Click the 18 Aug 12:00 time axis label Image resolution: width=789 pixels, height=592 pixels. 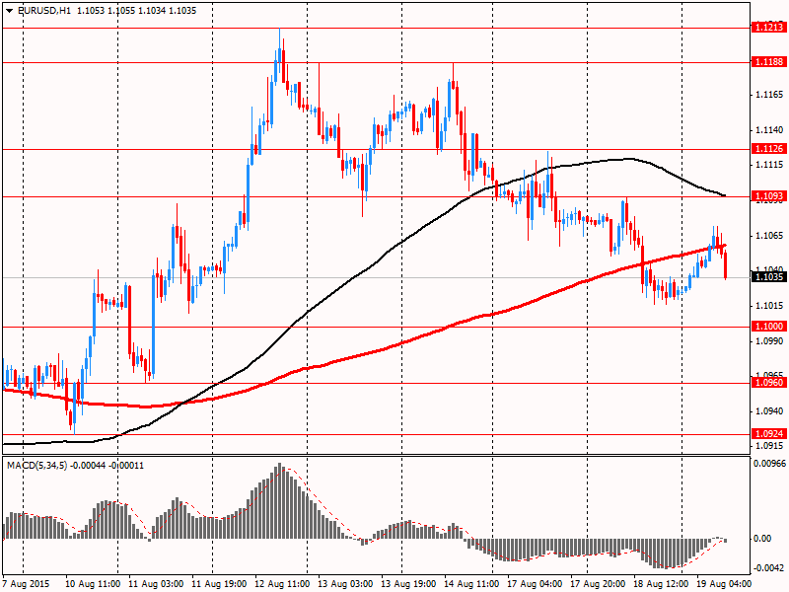pyautogui.click(x=661, y=584)
